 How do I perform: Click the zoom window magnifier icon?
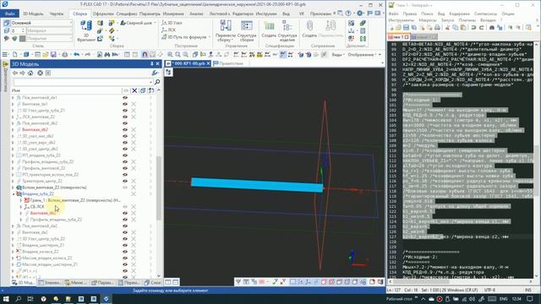coord(170,54)
